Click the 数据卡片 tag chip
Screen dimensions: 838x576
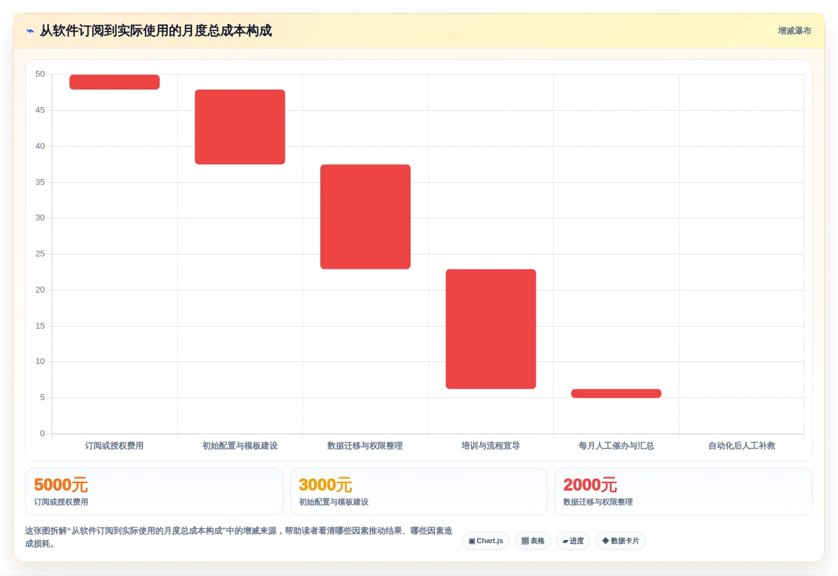621,541
